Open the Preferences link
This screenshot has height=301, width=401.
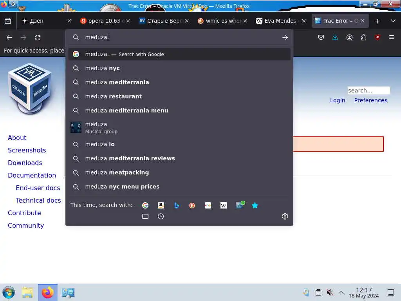click(370, 100)
